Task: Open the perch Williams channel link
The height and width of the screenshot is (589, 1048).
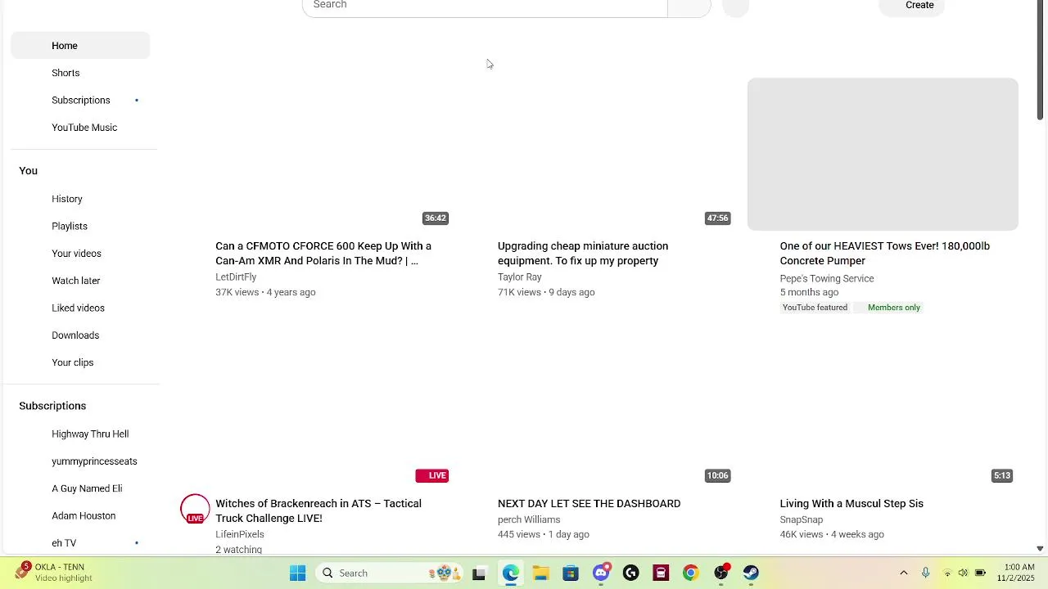Action: (x=529, y=520)
